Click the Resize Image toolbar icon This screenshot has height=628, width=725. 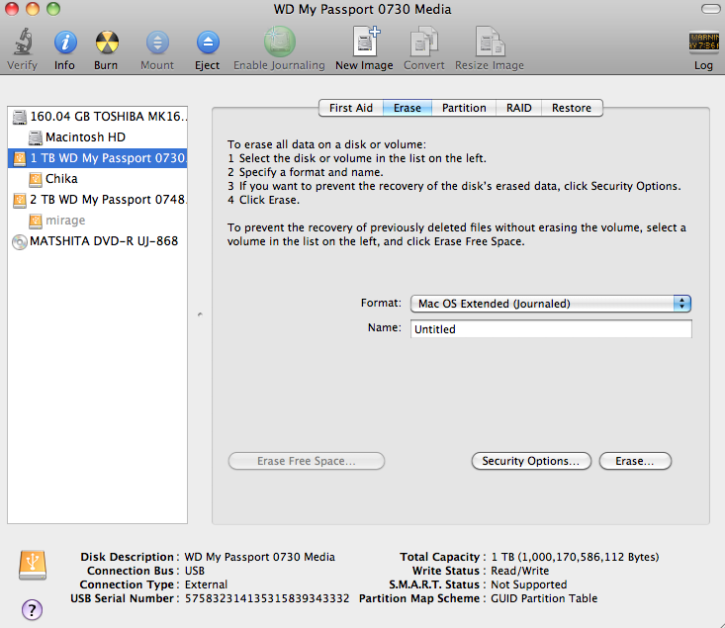(491, 42)
